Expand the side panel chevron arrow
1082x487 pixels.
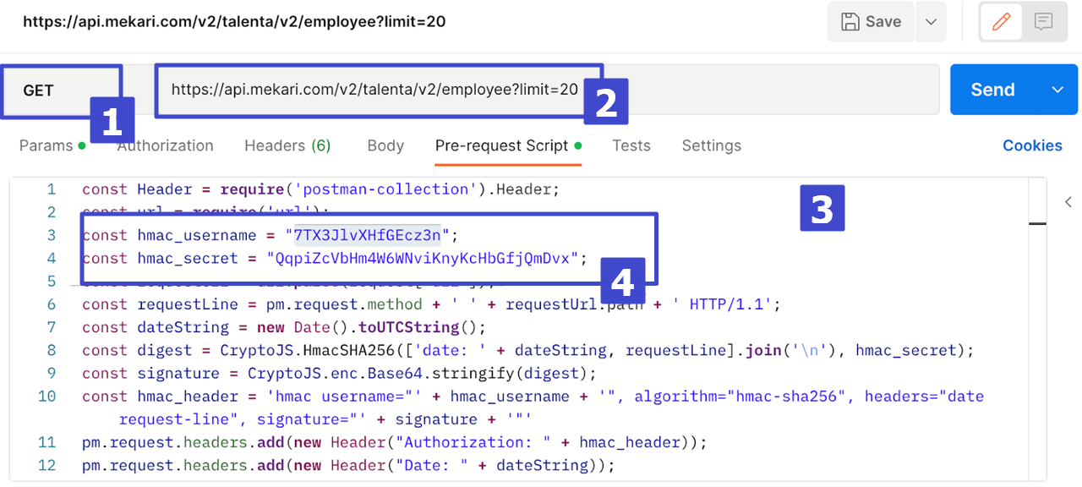click(1068, 202)
